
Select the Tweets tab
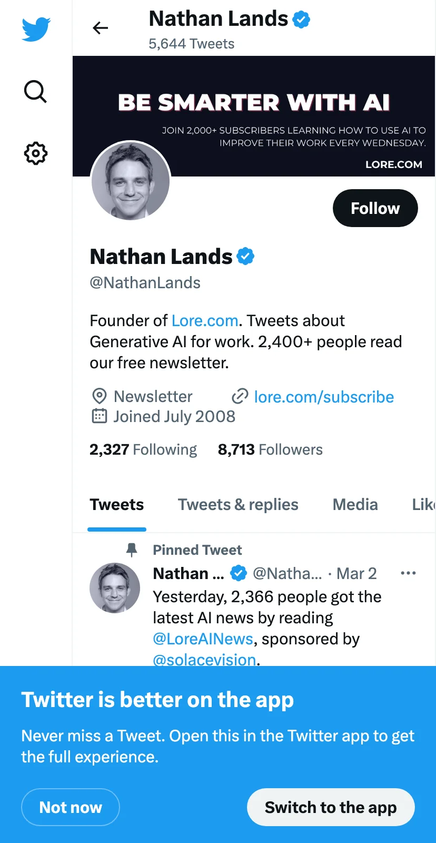117,505
